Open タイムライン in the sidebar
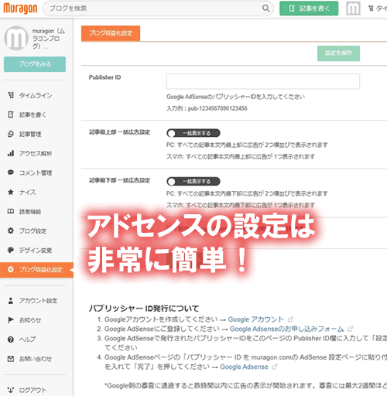Viewport: 387px width, 396px height. coord(36,95)
